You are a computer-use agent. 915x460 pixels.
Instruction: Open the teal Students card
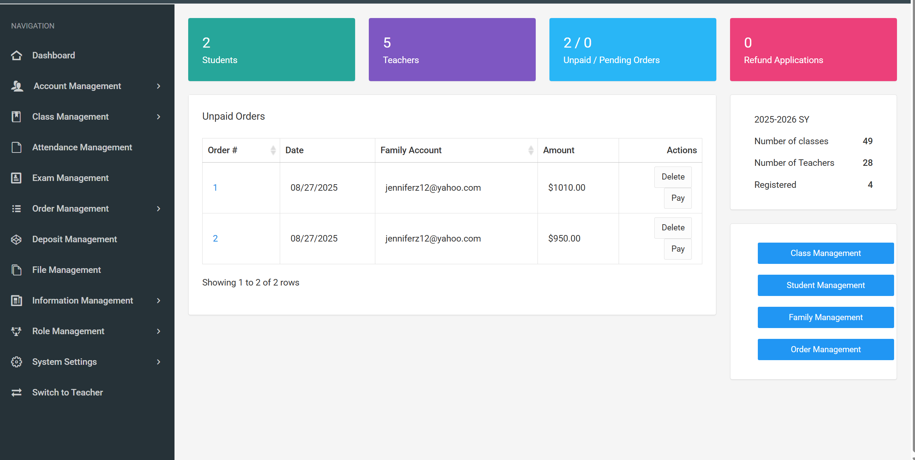coord(271,50)
